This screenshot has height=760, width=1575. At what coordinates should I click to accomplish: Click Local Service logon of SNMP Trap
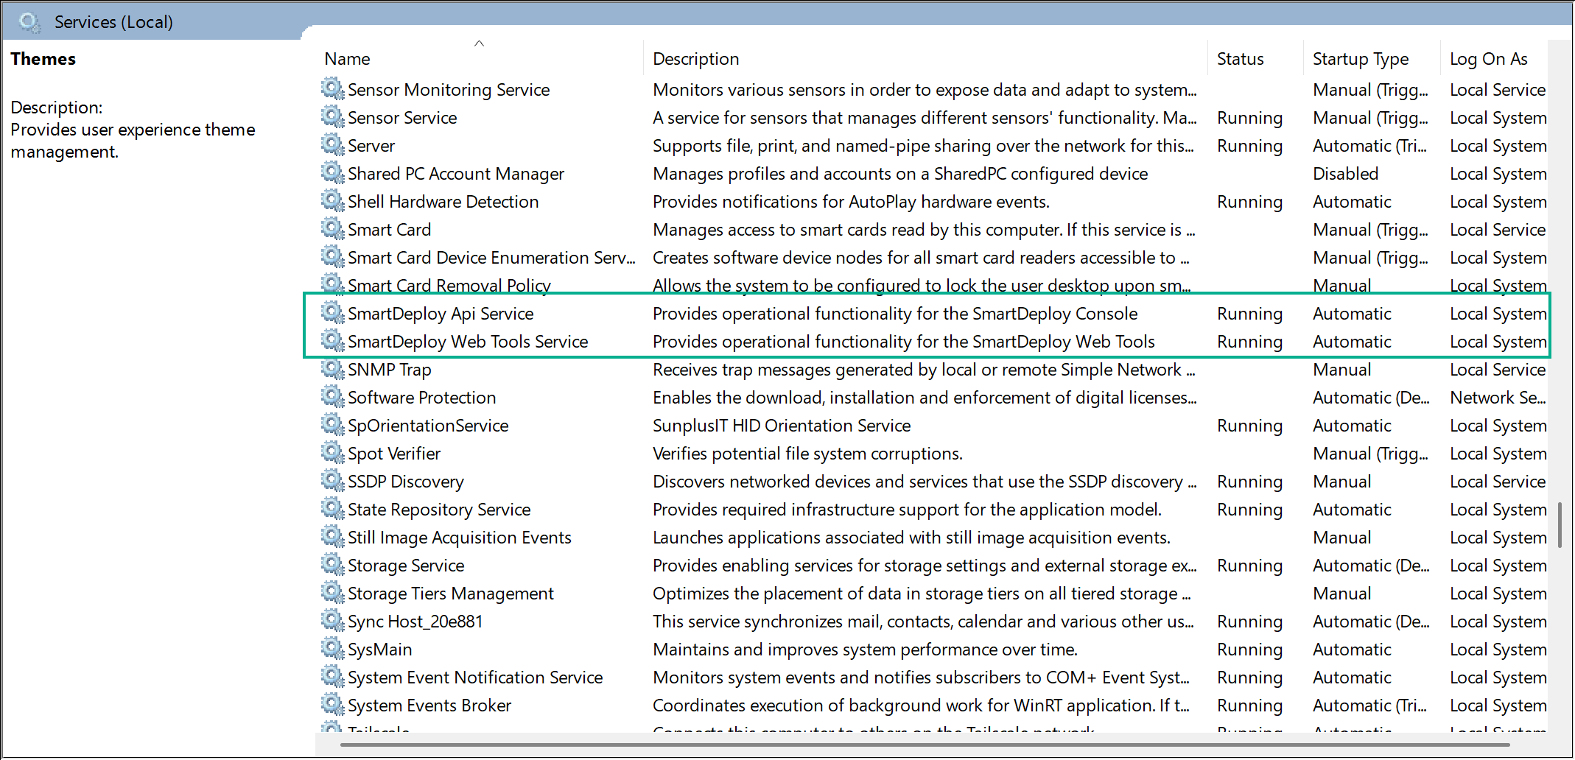[1498, 370]
